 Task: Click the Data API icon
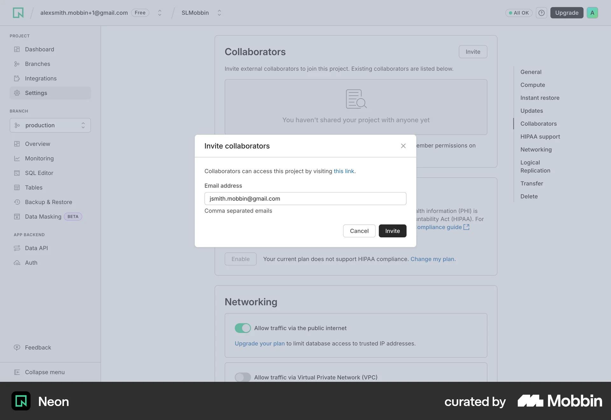tap(17, 248)
